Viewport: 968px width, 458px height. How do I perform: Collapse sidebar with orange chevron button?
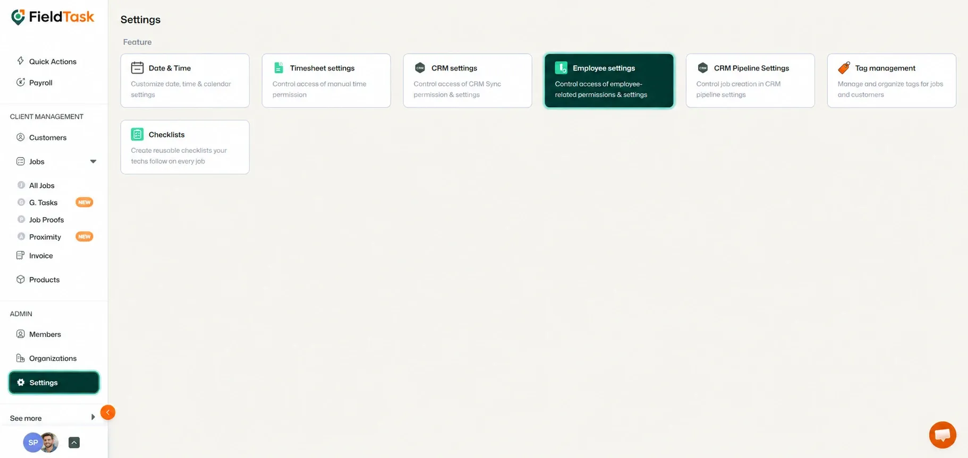108,412
